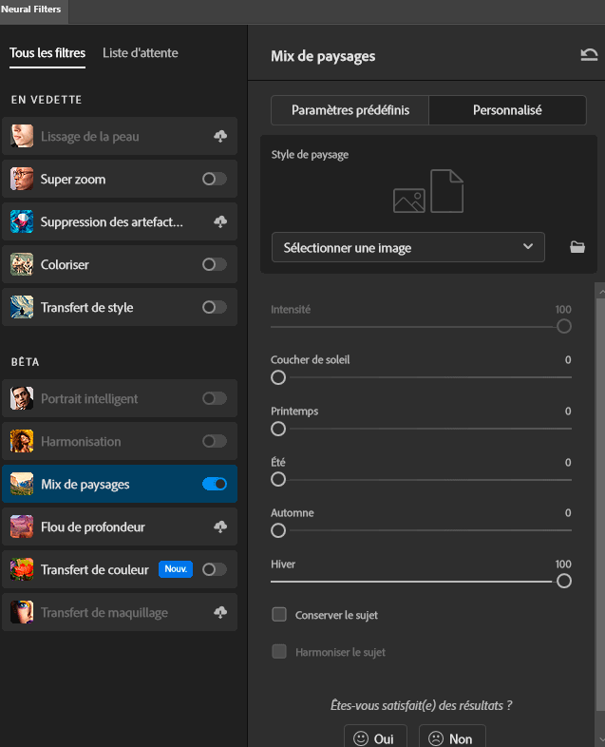Click the folder icon to browse an image

click(x=577, y=247)
